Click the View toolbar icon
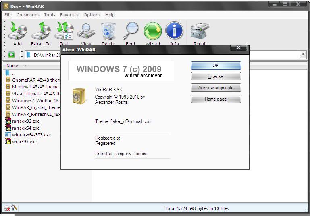This screenshot has height=216, width=310. pyautogui.click(x=86, y=31)
